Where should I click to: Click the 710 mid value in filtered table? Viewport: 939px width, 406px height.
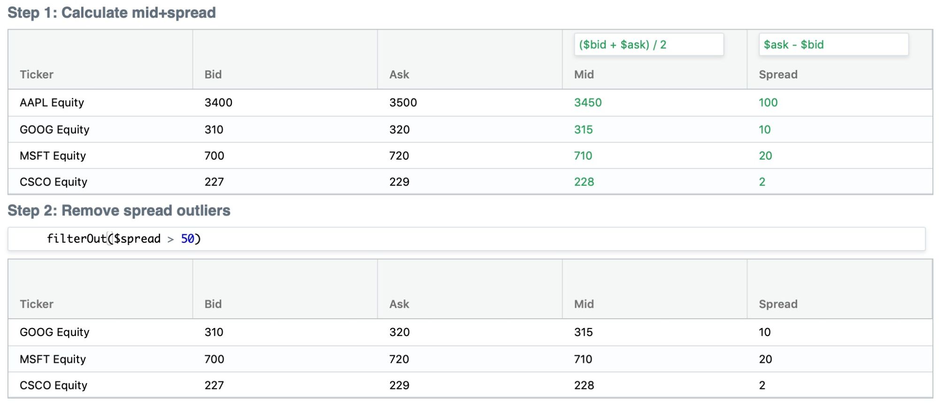click(x=583, y=359)
